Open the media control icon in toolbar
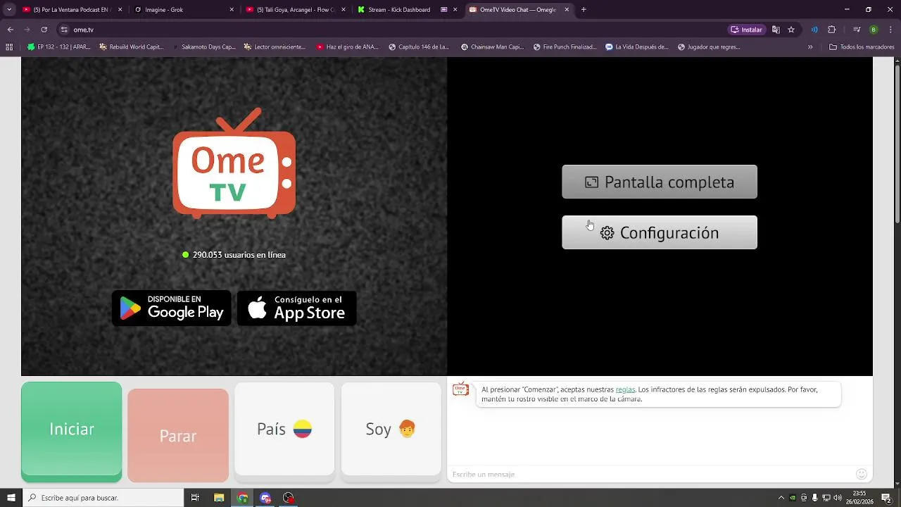The image size is (901, 507). click(857, 30)
